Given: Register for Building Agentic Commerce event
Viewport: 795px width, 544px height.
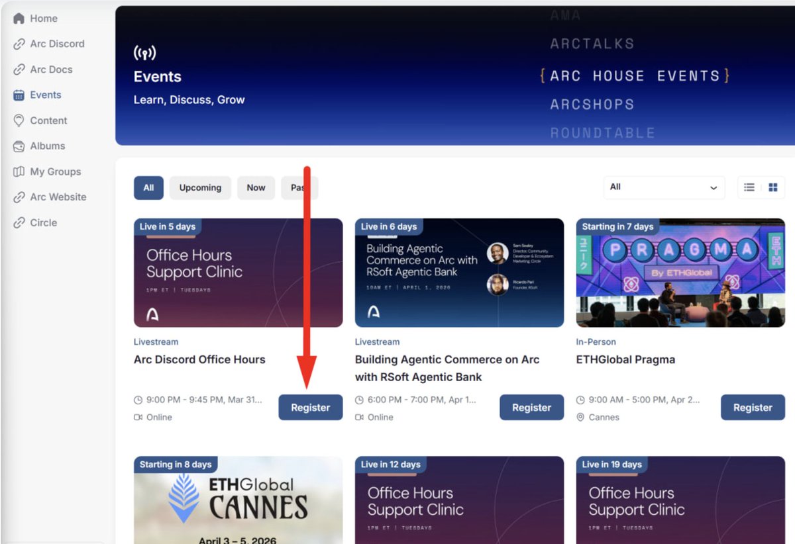Looking at the screenshot, I should click(x=531, y=408).
